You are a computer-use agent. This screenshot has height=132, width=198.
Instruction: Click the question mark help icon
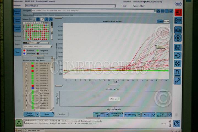coord(177,123)
